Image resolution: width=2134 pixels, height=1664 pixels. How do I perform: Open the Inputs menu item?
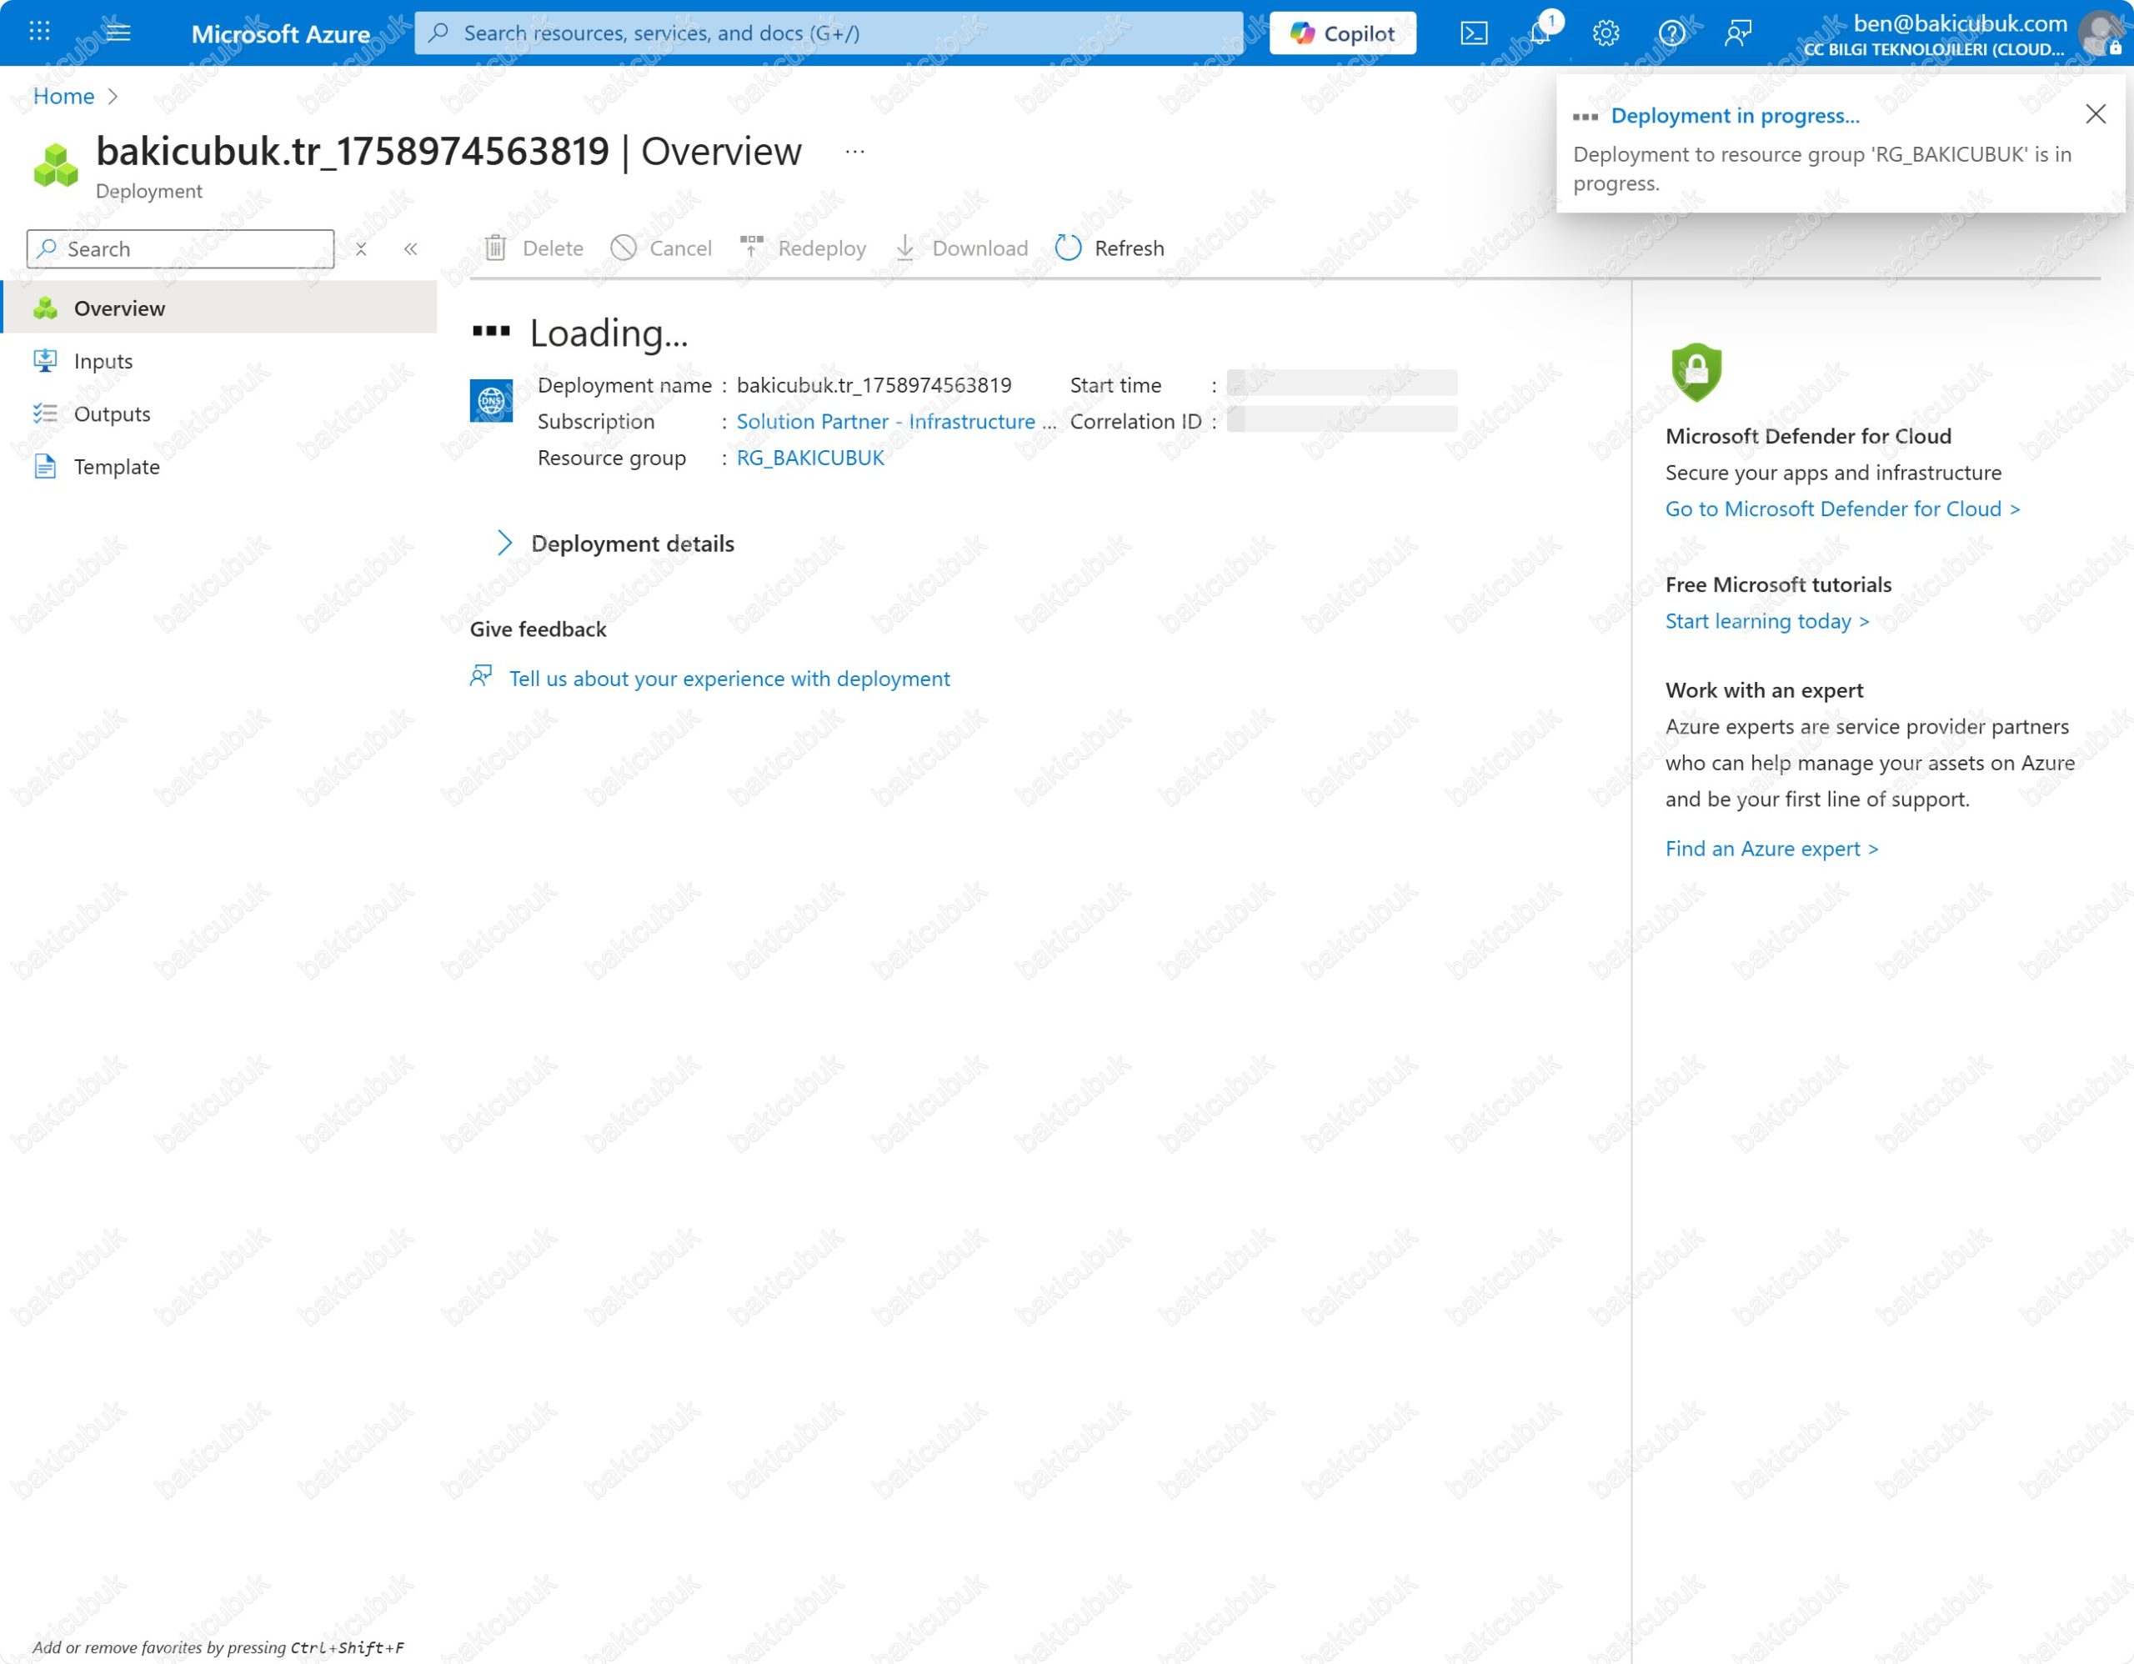tap(103, 362)
